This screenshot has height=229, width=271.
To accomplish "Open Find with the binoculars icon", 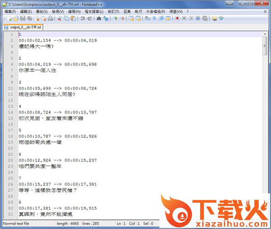I will click(x=98, y=19).
